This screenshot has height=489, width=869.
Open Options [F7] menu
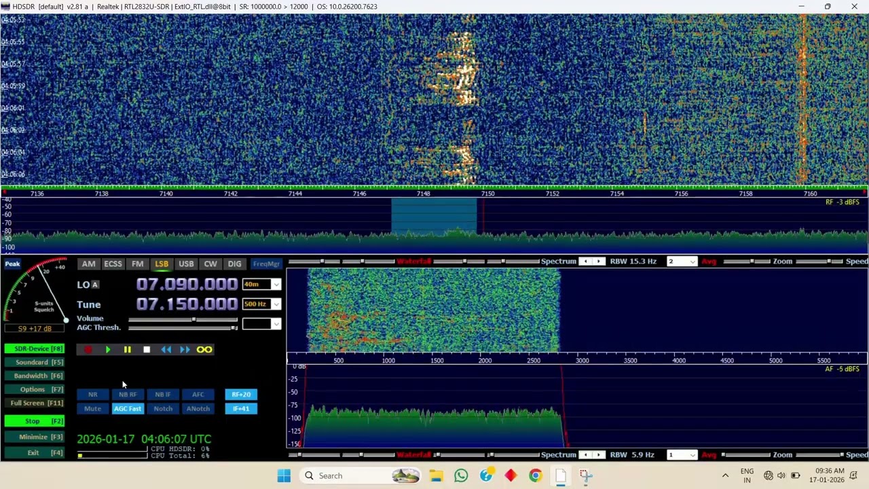click(35, 390)
